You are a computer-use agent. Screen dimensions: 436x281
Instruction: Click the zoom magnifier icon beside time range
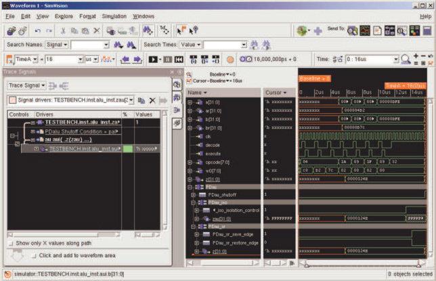tap(406, 60)
